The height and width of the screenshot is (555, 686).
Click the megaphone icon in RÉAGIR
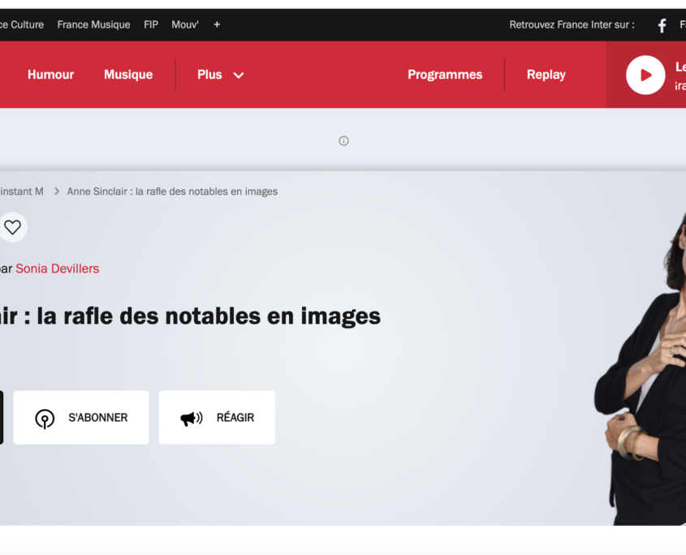coord(192,419)
